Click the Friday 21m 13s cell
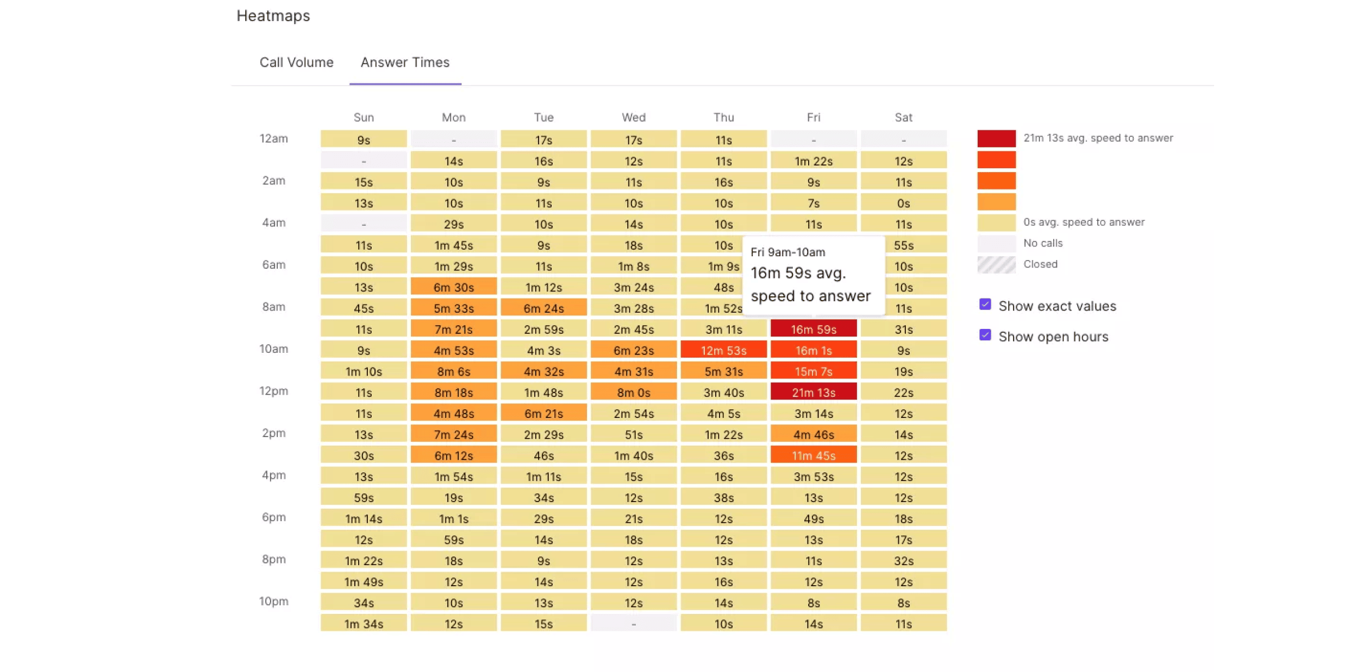The height and width of the screenshot is (672, 1363). 813,392
